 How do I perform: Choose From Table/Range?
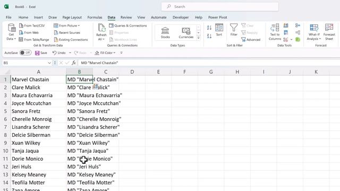tap(34, 40)
